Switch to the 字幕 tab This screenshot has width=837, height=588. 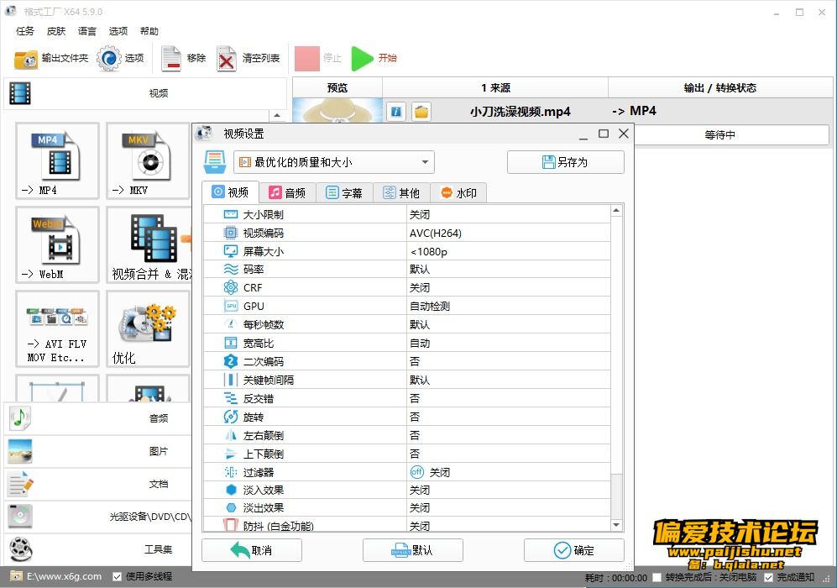(x=344, y=193)
